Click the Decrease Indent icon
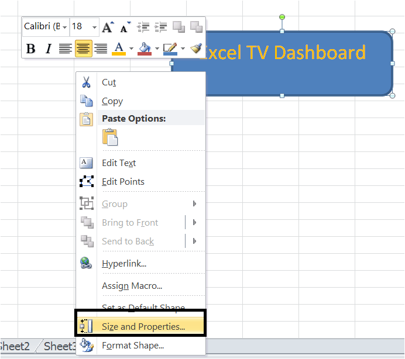 143,27
